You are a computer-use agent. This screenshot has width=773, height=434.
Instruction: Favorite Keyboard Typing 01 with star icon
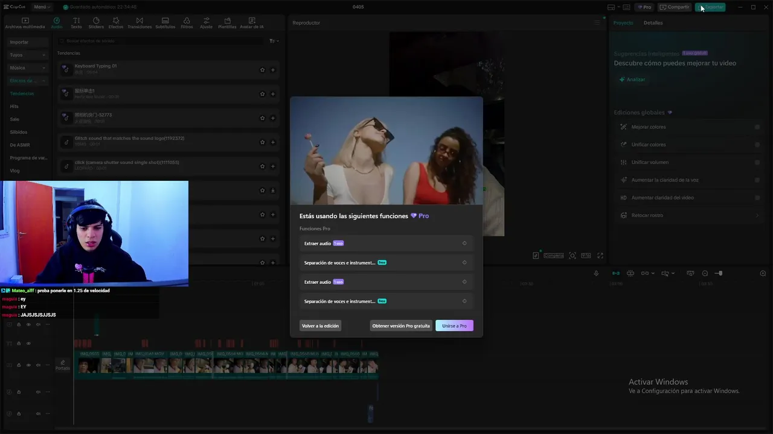(x=262, y=70)
